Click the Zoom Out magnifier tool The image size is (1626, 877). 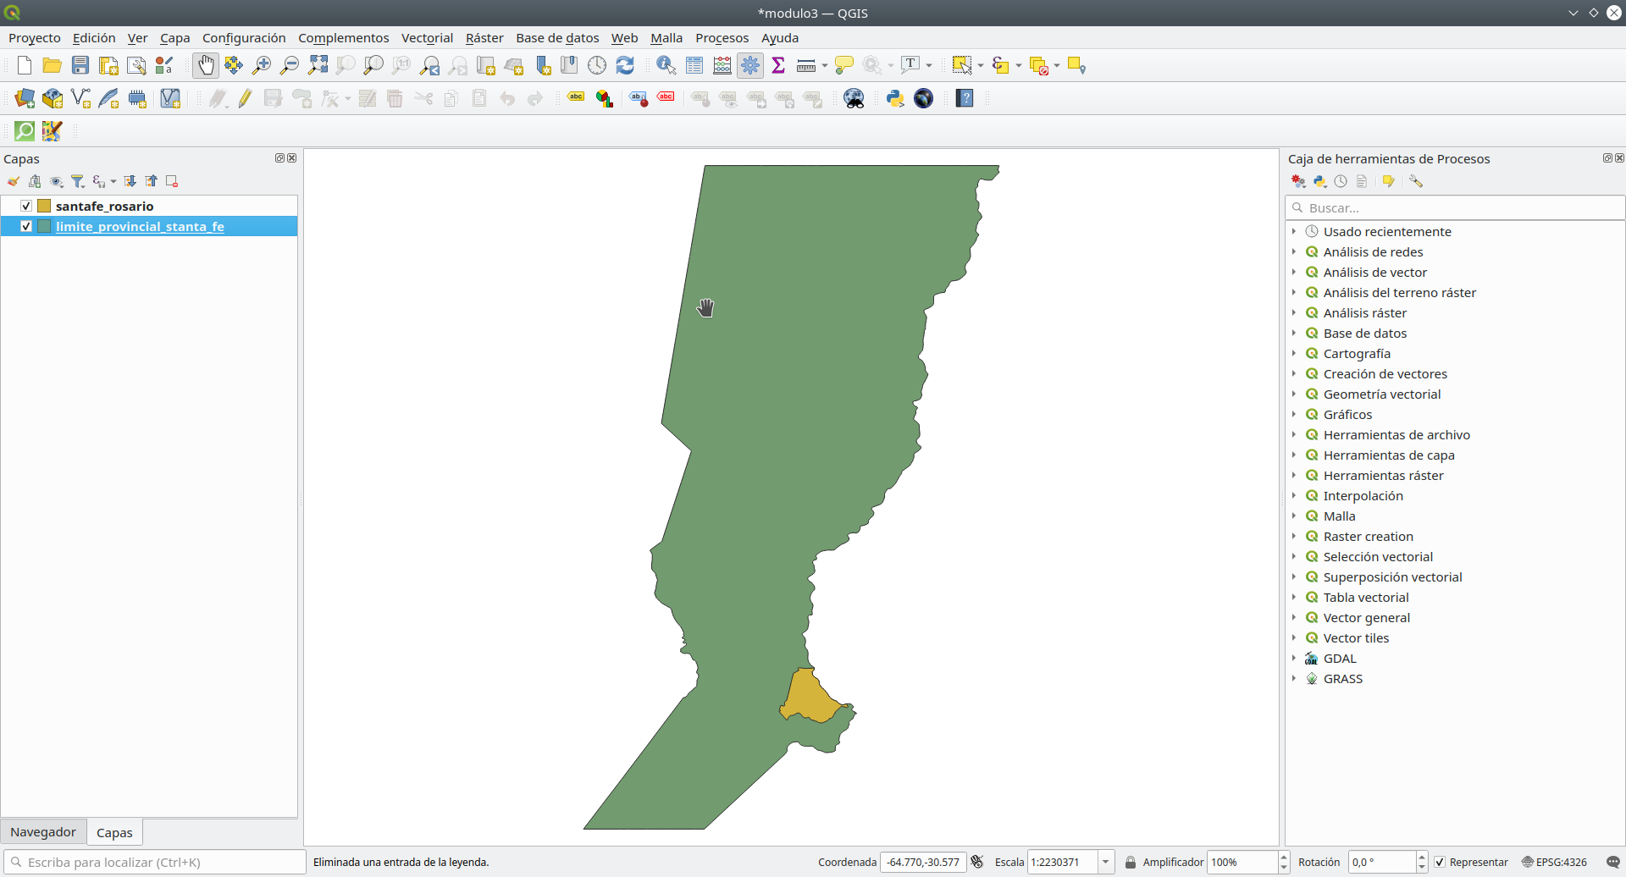[x=290, y=65]
